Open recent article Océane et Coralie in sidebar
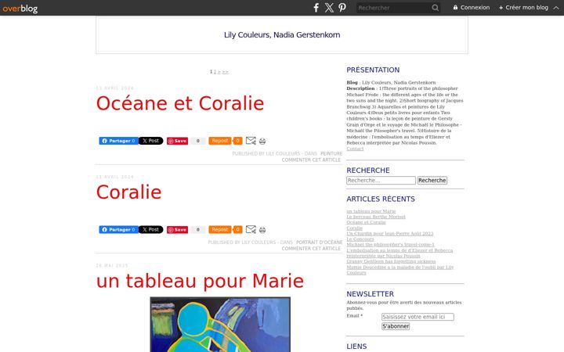This screenshot has width=564, height=352. (366, 222)
